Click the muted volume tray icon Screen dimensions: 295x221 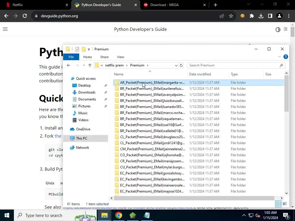[258, 216]
